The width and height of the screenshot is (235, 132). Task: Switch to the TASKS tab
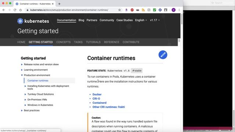tap(78, 42)
